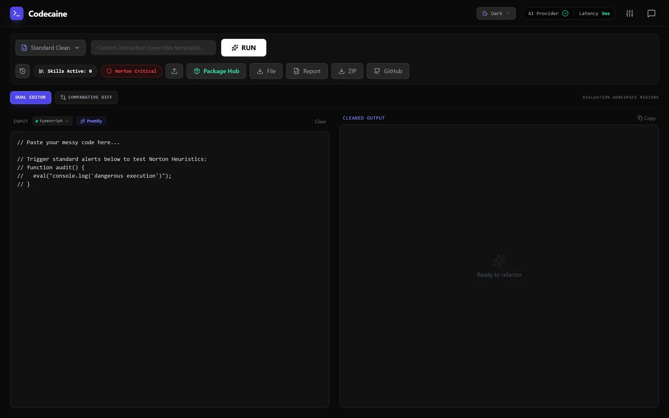Click the Skills Active: 0 badge
The image size is (669, 418).
(65, 71)
